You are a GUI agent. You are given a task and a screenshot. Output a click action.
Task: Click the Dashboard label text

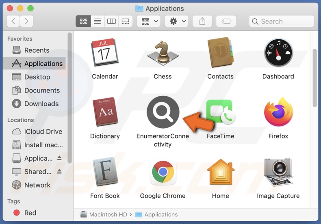click(278, 76)
